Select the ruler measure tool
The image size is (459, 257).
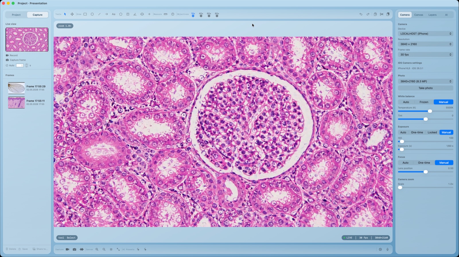pyautogui.click(x=166, y=14)
